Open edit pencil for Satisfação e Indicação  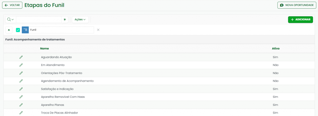[x=21, y=89]
